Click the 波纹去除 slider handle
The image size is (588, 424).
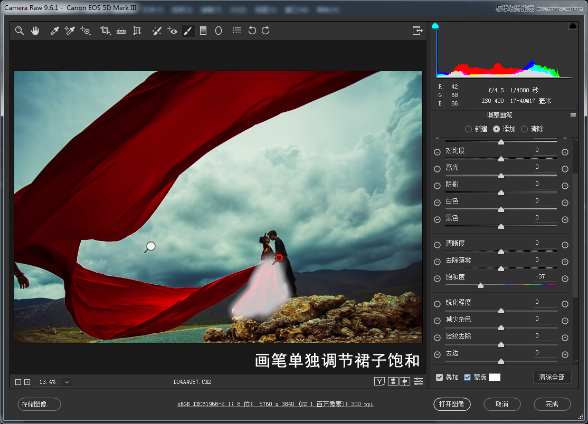tap(501, 344)
